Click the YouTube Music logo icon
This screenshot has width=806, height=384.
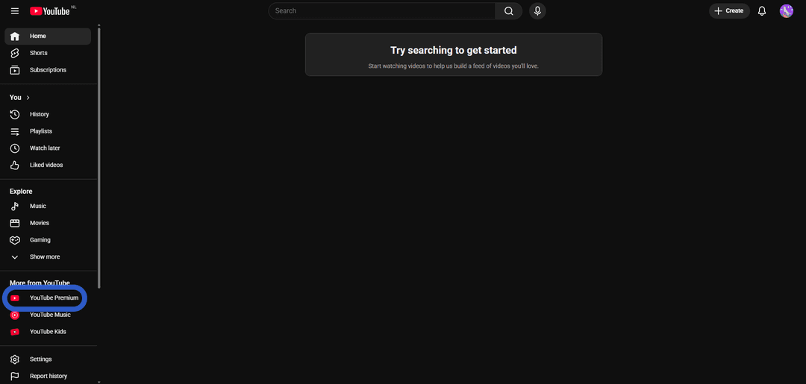coord(15,315)
